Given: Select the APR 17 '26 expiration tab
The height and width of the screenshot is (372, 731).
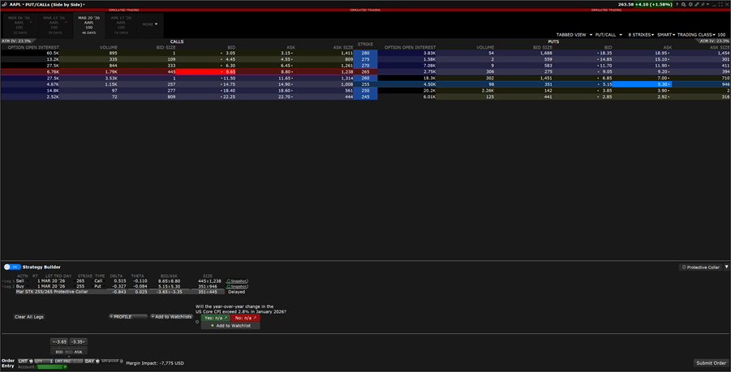Looking at the screenshot, I should coord(121,25).
